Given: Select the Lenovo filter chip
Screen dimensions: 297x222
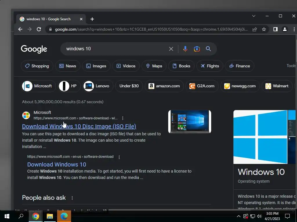Looking at the screenshot, I should pos(98,86).
